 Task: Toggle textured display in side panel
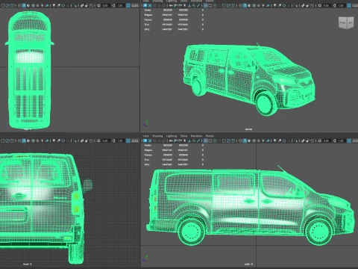258,140
